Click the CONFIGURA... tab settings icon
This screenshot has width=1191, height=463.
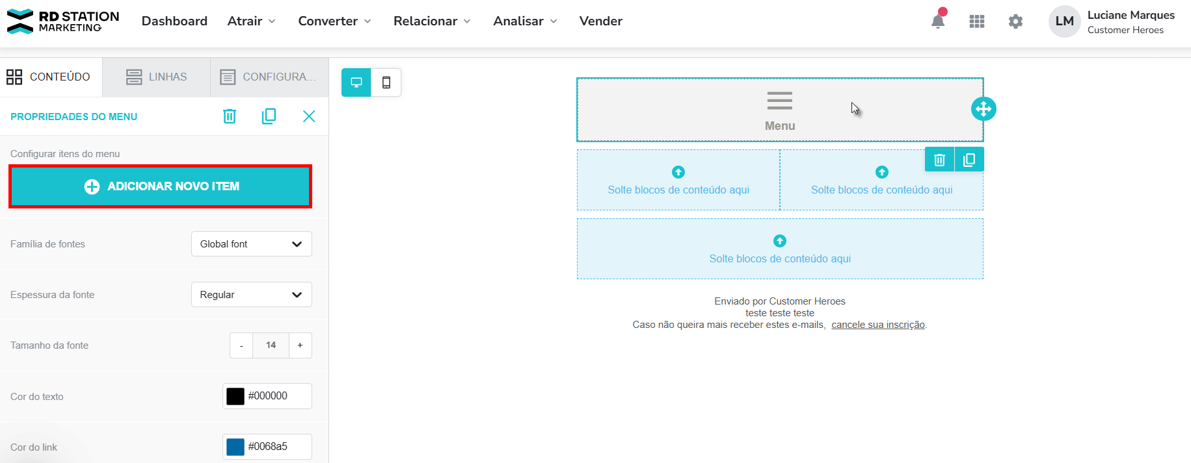228,77
